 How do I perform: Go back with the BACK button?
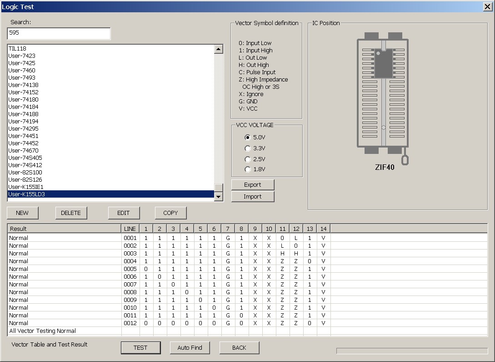(x=239, y=347)
